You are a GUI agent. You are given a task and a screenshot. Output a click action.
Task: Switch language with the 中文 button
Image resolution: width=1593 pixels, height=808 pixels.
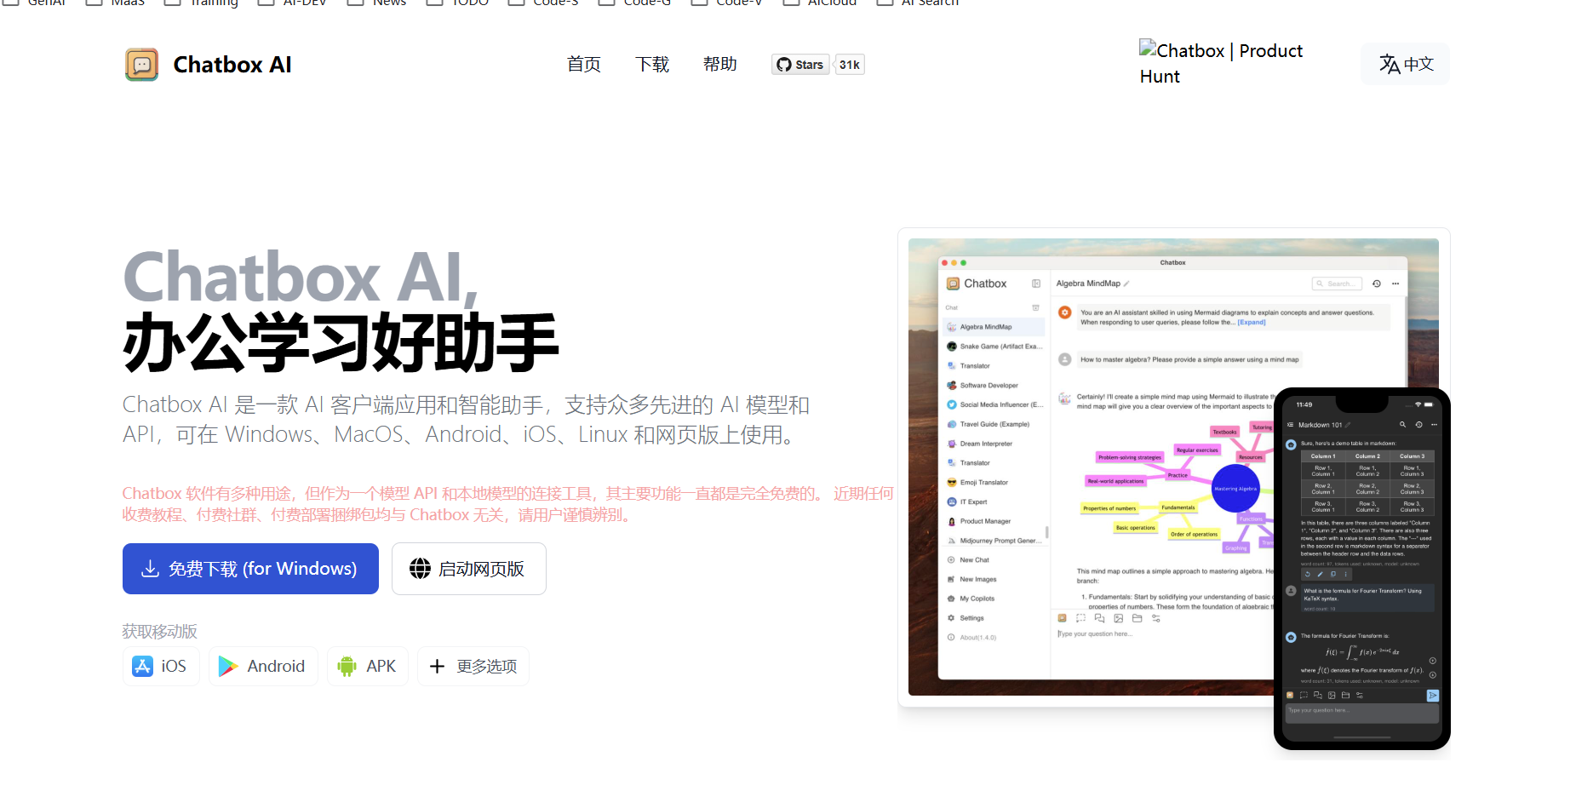click(x=1406, y=64)
